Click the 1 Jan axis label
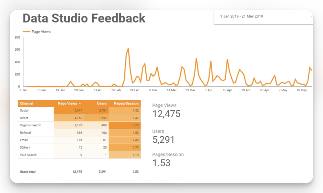Screen dimensions: 323x193 (x=23, y=90)
